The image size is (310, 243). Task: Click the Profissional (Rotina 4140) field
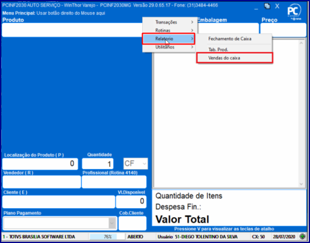(x=114, y=182)
